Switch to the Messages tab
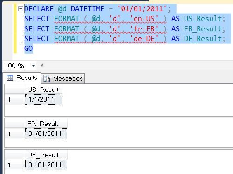Screen dimensions: 233x174 [63, 78]
